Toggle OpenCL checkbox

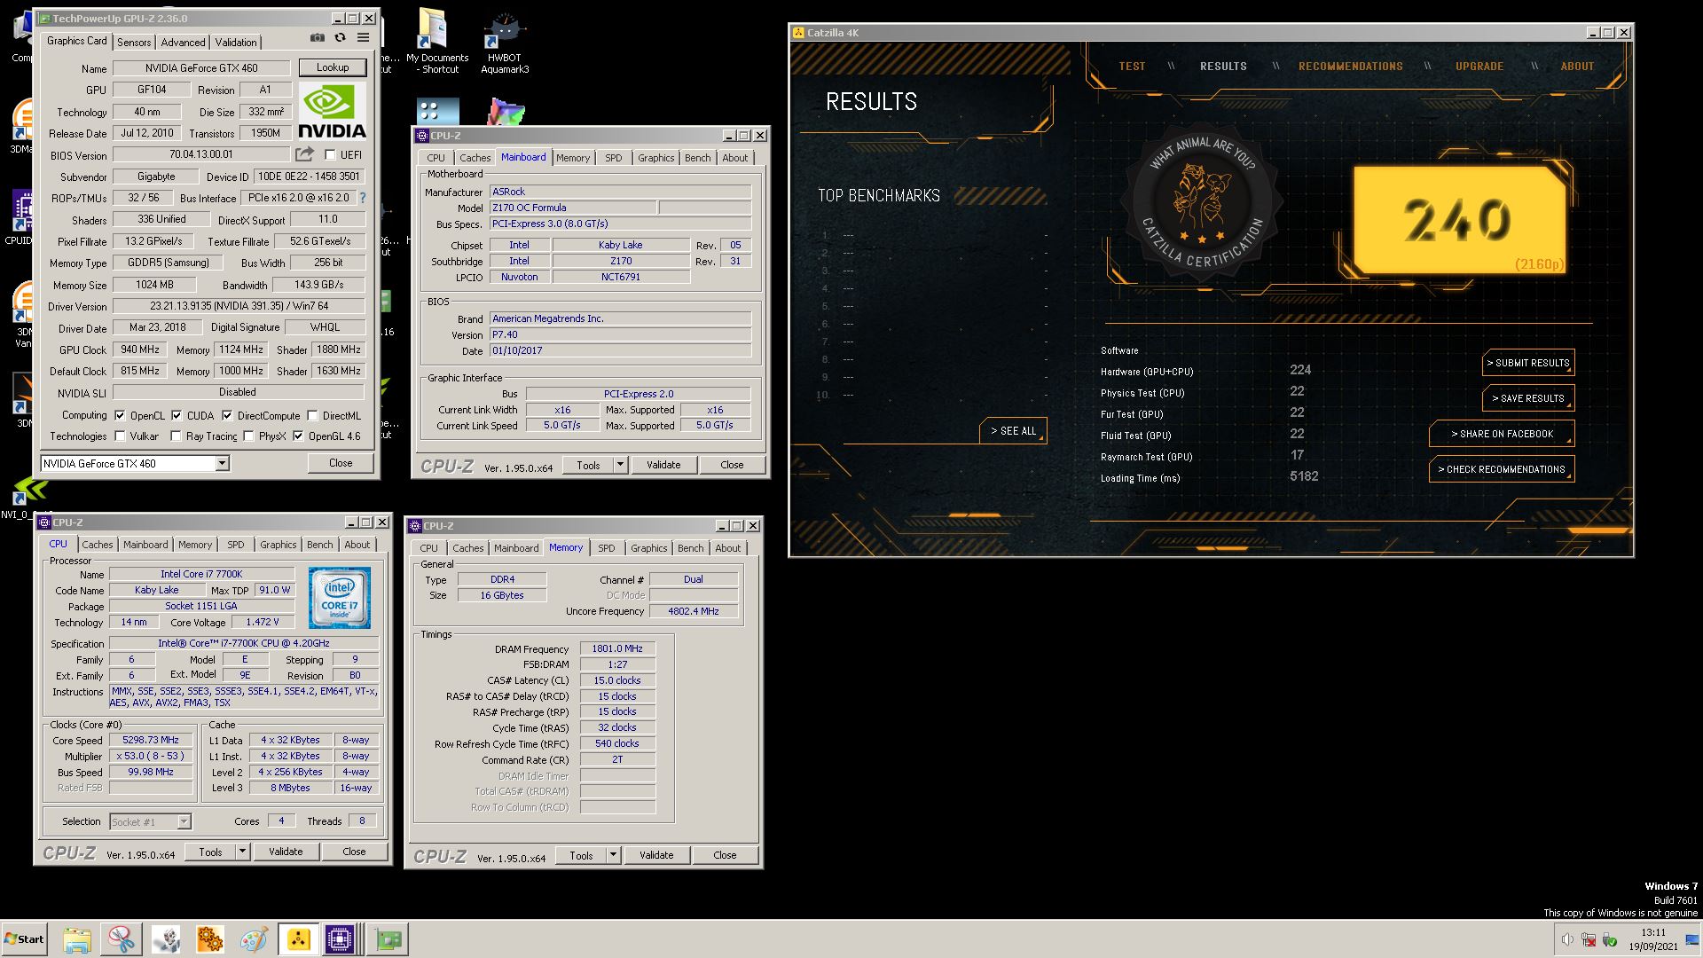click(x=120, y=415)
